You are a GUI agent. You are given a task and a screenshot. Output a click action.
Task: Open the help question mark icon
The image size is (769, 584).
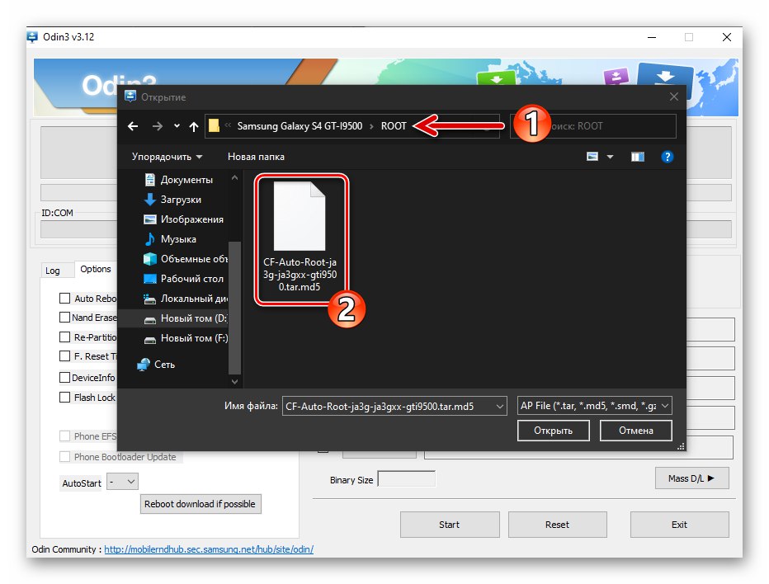668,156
